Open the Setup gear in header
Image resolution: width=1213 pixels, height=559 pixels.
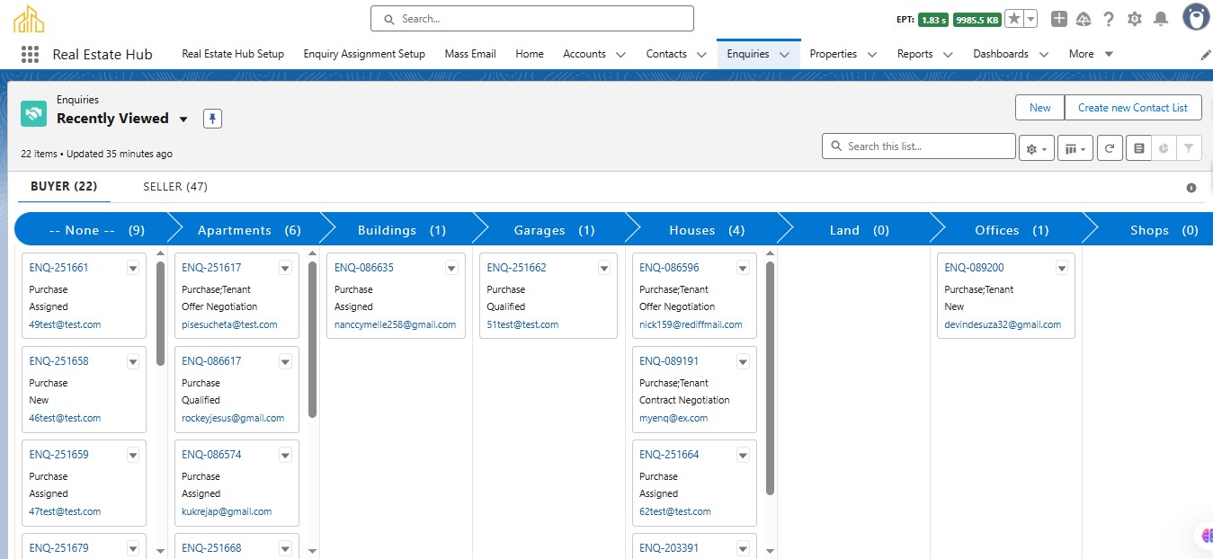coord(1135,19)
